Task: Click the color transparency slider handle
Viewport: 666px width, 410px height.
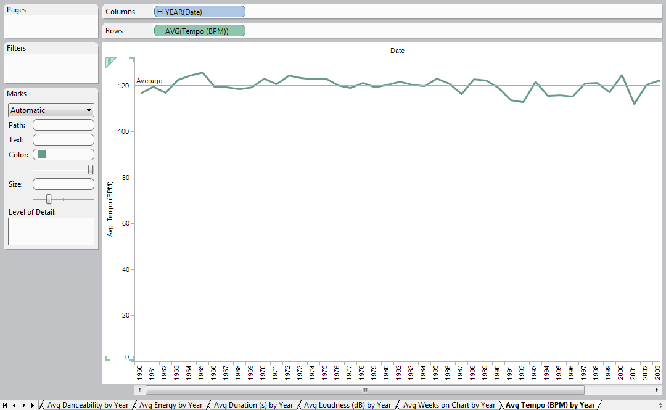Action: coord(91,170)
